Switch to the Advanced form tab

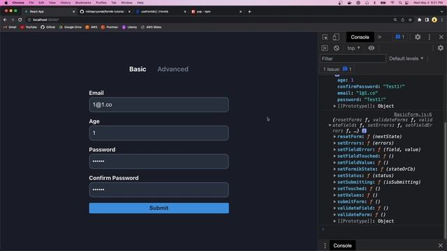coord(173,69)
